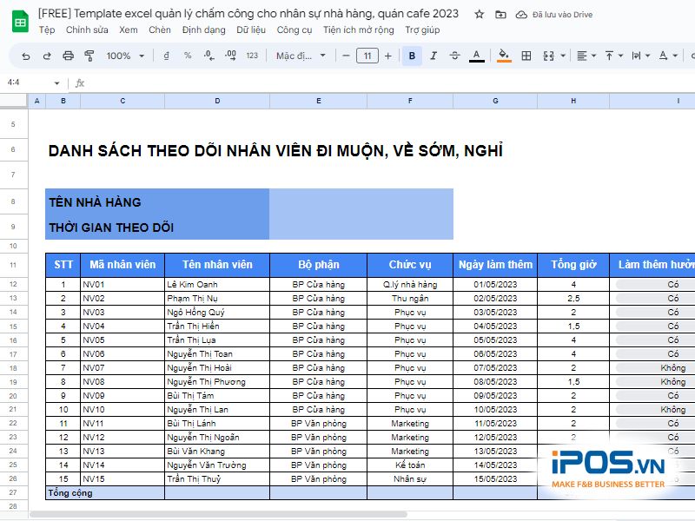Open the zoom level dropdown
Screen dimensions: 695x521
(124, 56)
